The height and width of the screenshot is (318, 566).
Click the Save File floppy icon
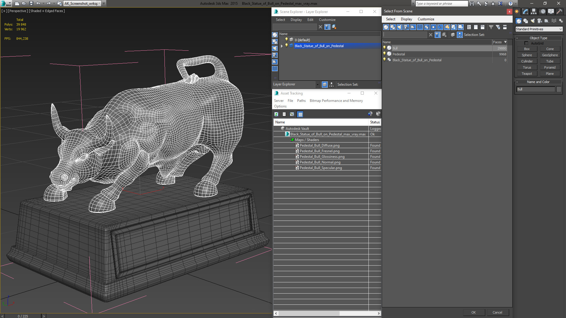click(31, 4)
